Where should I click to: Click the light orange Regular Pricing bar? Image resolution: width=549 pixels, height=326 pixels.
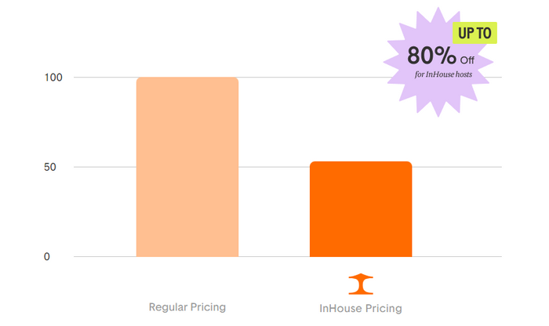187,167
